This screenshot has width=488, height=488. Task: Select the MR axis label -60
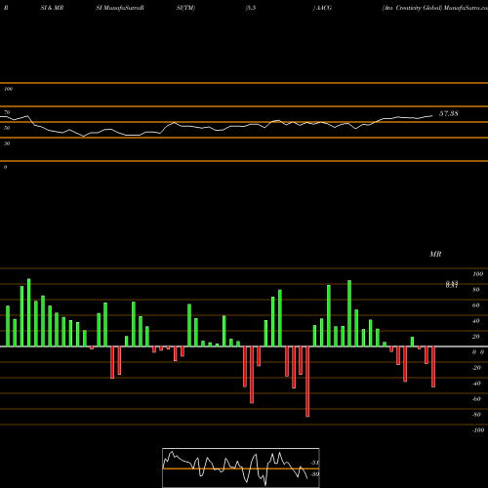pos(476,399)
